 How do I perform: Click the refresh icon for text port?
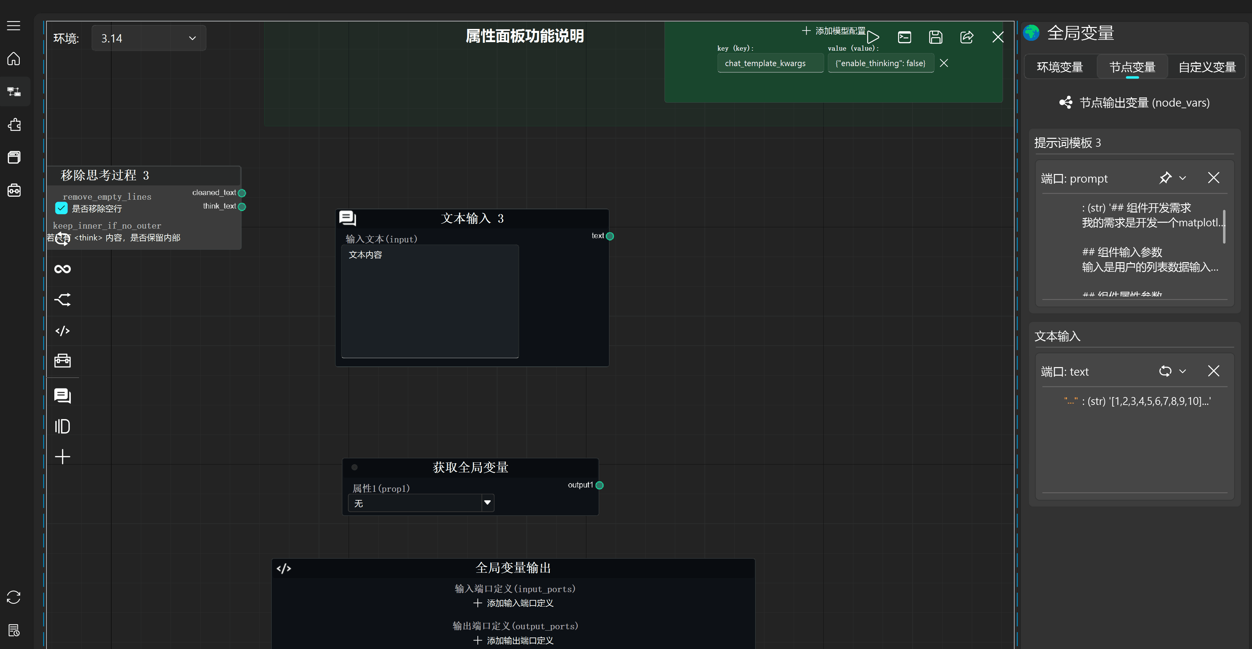[x=1165, y=371]
